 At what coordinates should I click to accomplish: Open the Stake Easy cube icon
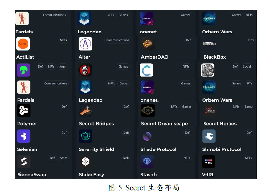[85, 162]
